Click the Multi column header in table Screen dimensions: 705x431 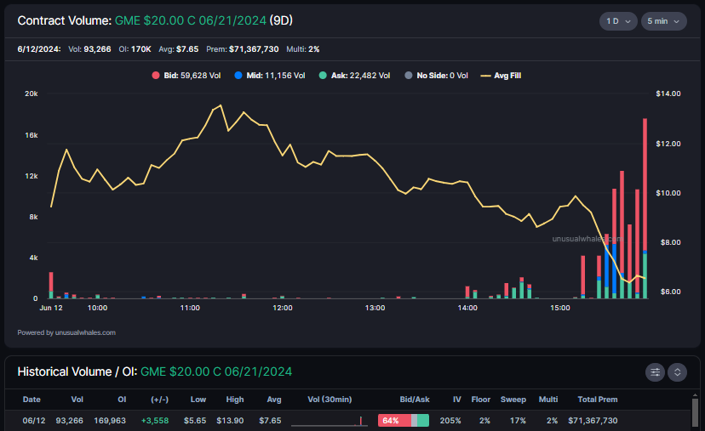tap(548, 400)
